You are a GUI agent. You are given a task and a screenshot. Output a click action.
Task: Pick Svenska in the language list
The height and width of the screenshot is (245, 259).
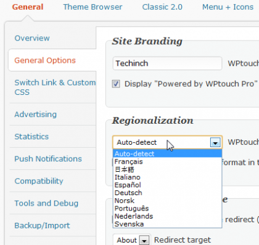[167, 224]
